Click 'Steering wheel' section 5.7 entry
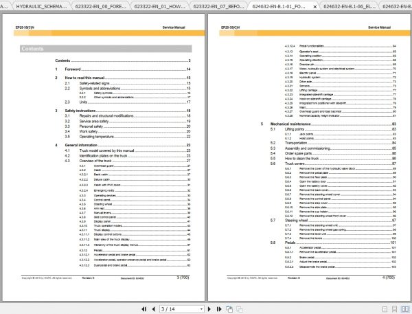 point(296,221)
